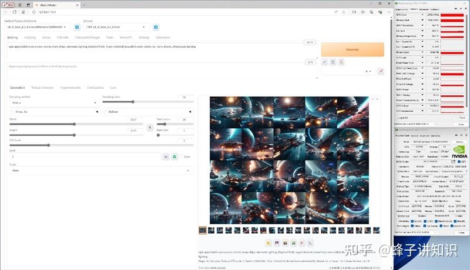The image size is (470, 270).
Task: Toggle DirectCompute checkbox in GPU-Z
Action: pos(436,221)
